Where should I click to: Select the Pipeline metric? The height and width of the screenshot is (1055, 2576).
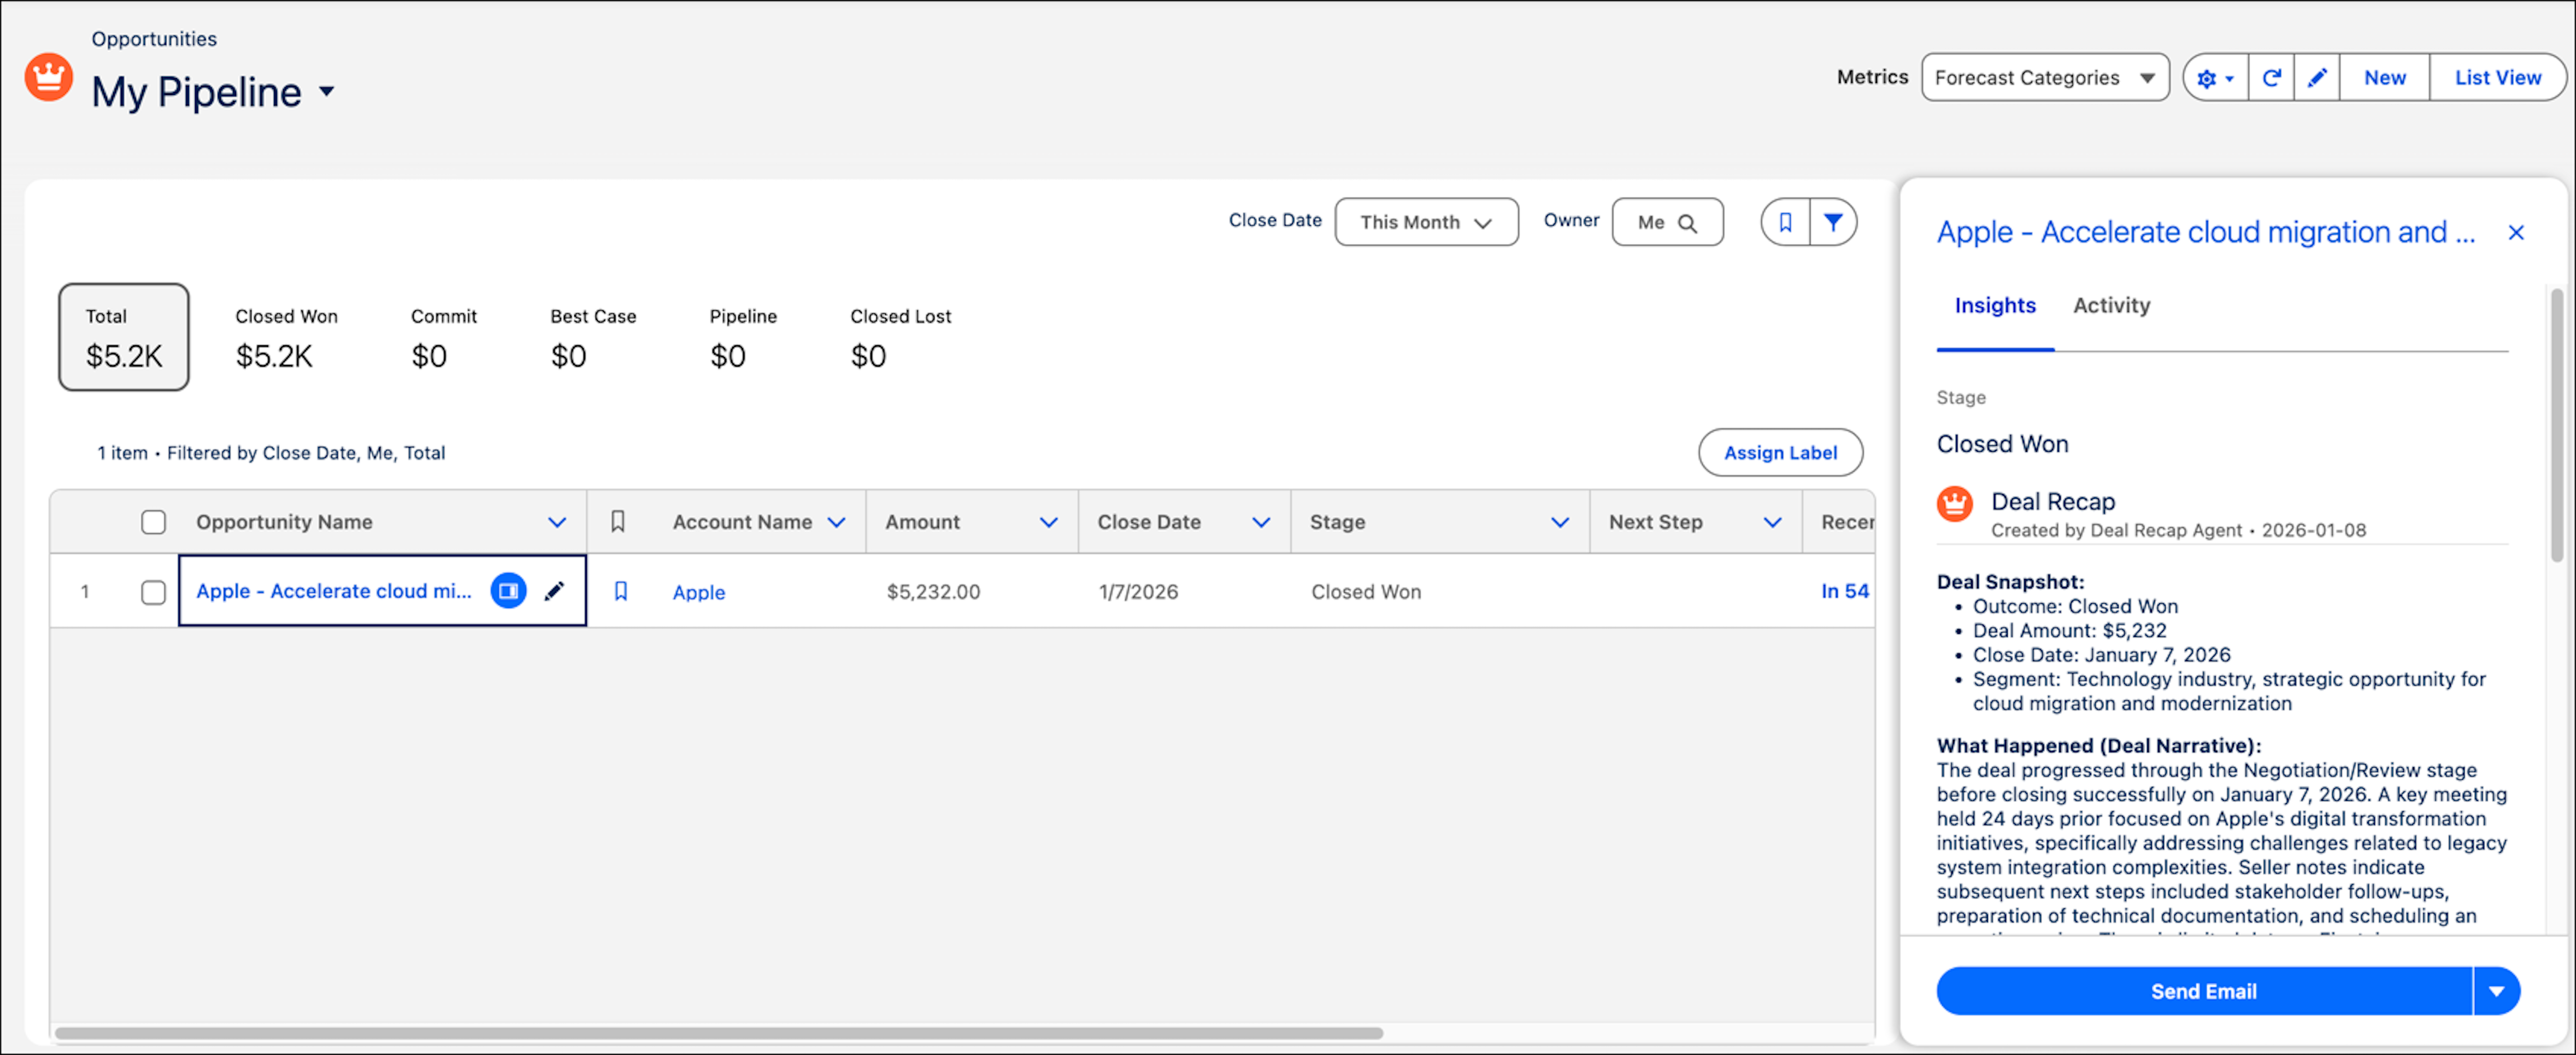click(743, 338)
